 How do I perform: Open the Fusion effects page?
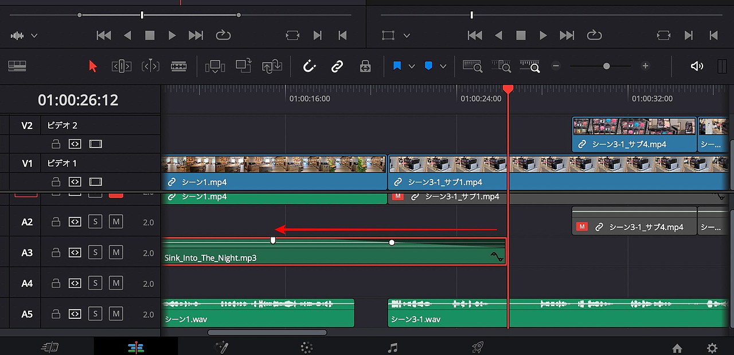click(x=222, y=347)
